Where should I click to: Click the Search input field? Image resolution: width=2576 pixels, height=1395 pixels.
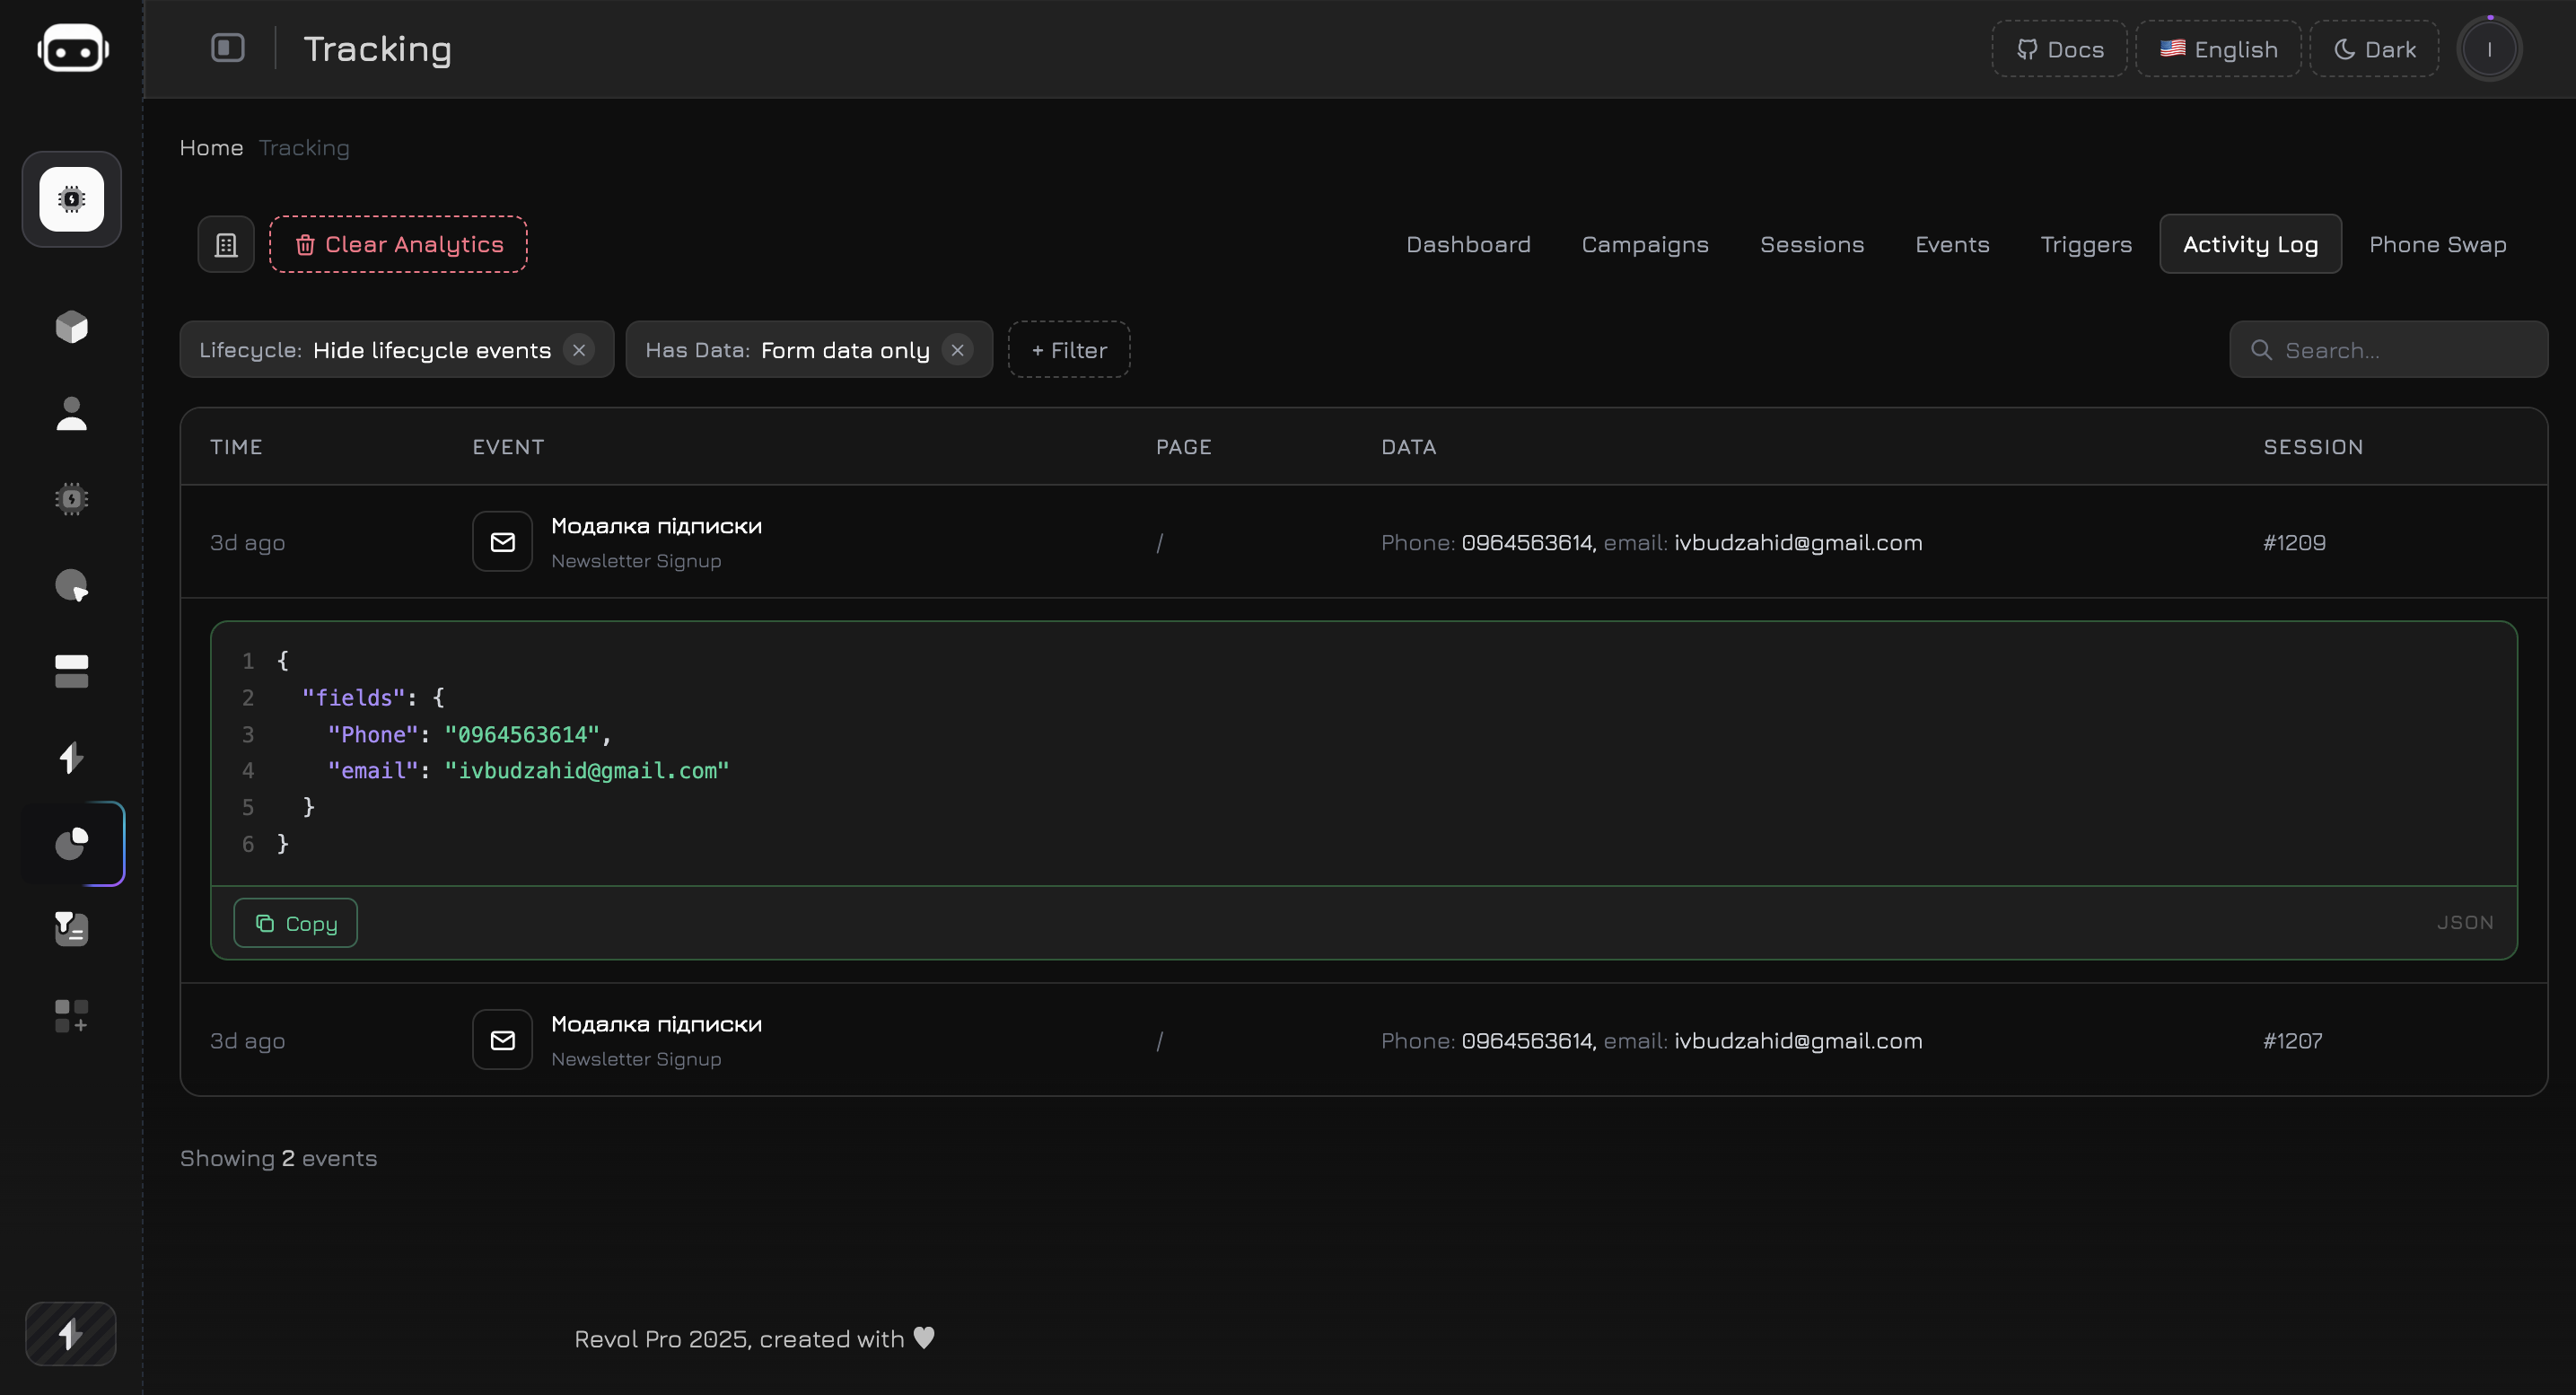(2400, 350)
